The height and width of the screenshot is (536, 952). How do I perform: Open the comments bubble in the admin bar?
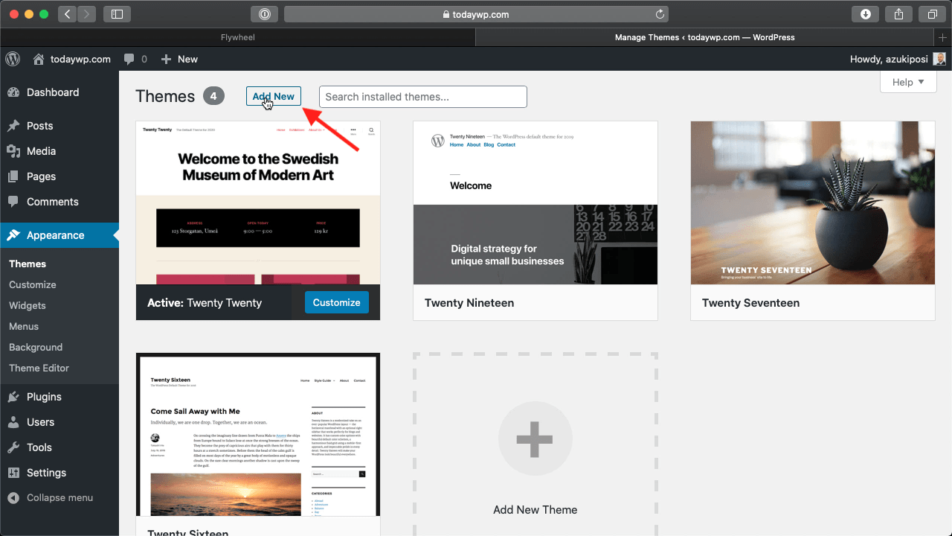pos(130,59)
